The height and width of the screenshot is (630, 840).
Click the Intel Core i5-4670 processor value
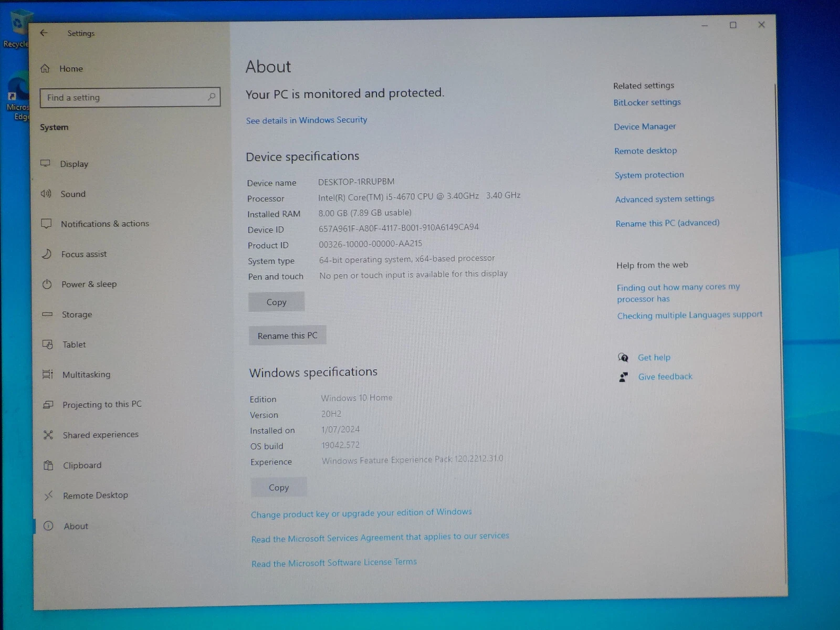pyautogui.click(x=419, y=196)
